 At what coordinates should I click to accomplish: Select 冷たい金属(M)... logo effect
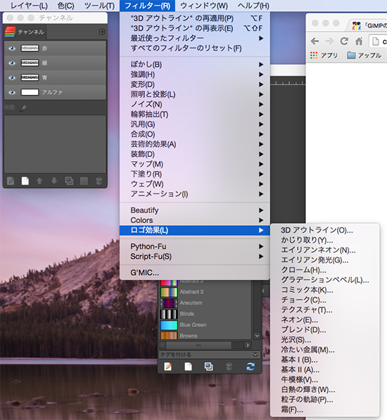tap(325, 350)
